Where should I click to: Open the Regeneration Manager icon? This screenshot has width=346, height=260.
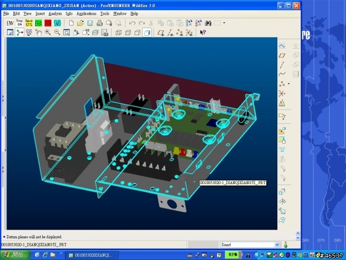pyautogui.click(x=198, y=23)
